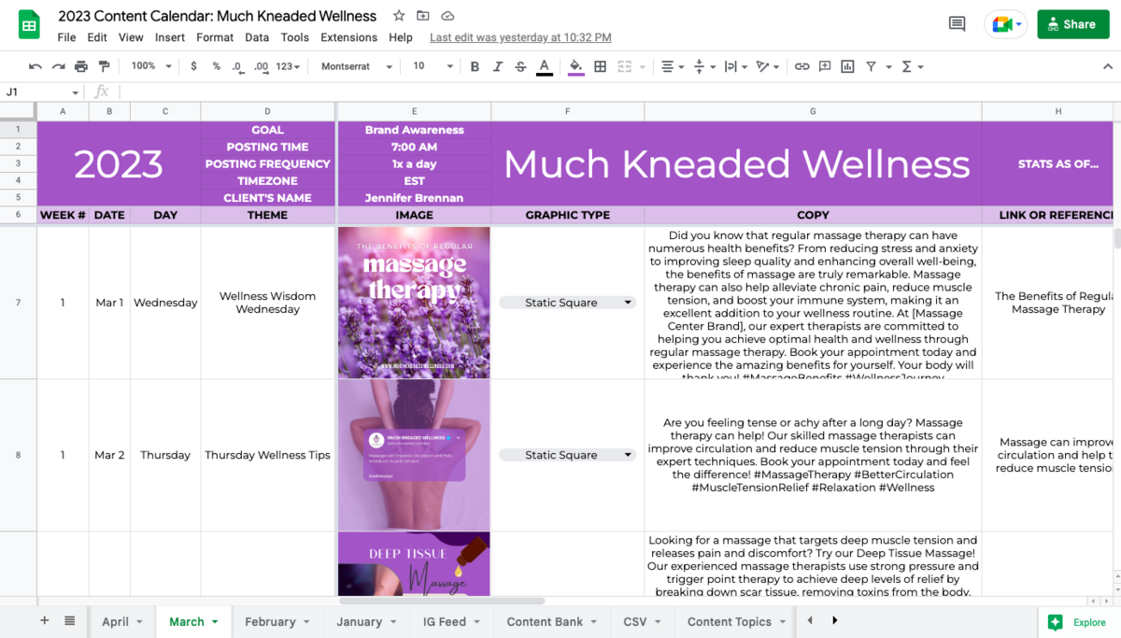Click the Insert link icon
Image resolution: width=1121 pixels, height=638 pixels.
(x=802, y=66)
